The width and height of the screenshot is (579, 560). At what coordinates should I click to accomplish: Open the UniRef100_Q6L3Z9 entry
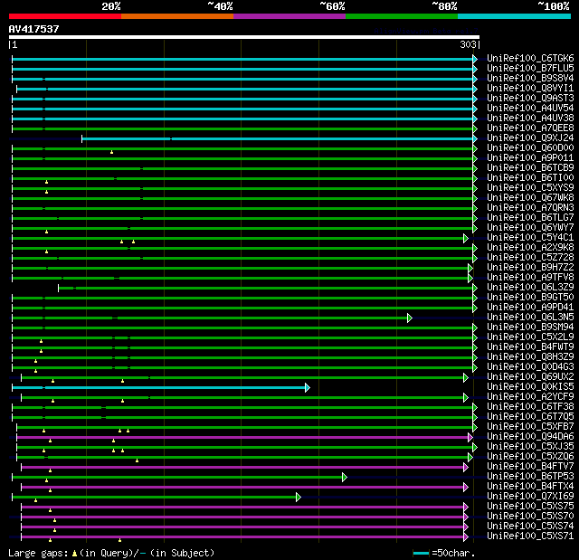tap(530, 288)
